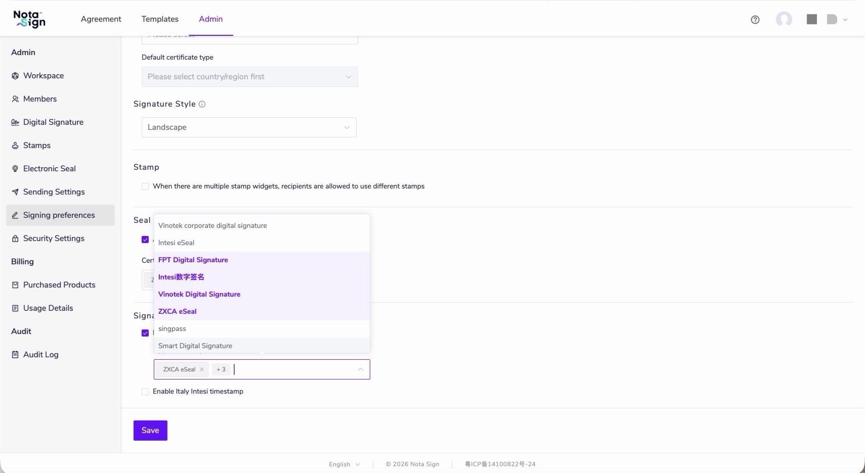Viewport: 865px width, 473px height.
Task: Click the Usage Details sidebar icon
Action: point(15,308)
